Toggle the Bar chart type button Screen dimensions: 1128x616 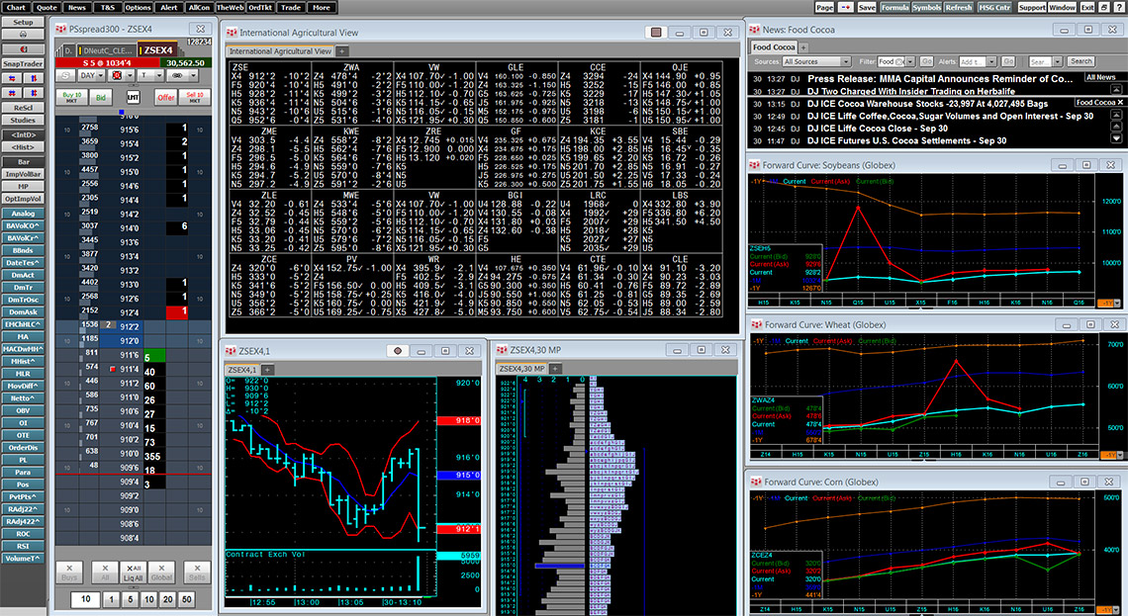(23, 161)
